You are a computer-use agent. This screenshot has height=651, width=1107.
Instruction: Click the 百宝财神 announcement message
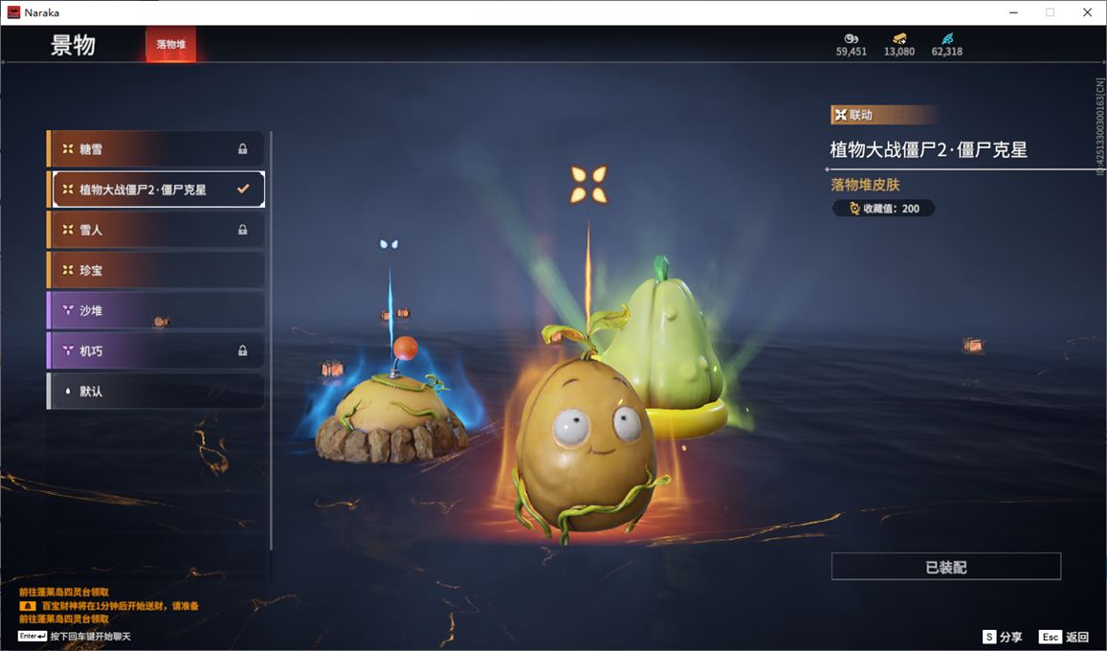120,606
